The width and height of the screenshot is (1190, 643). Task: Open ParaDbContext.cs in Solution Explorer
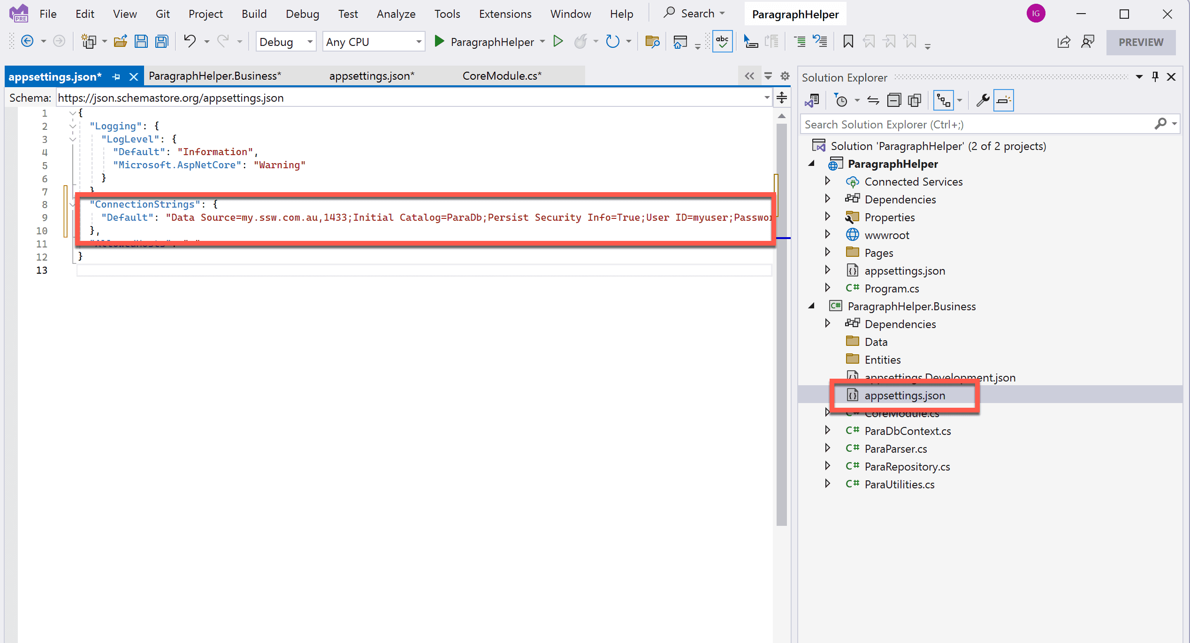[908, 431]
